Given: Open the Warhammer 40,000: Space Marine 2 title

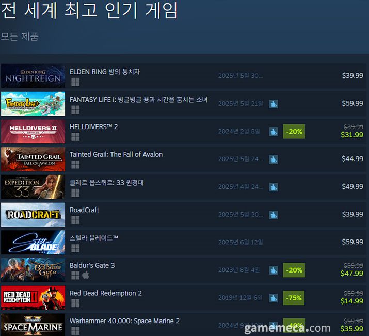Looking at the screenshot, I should point(124,321).
